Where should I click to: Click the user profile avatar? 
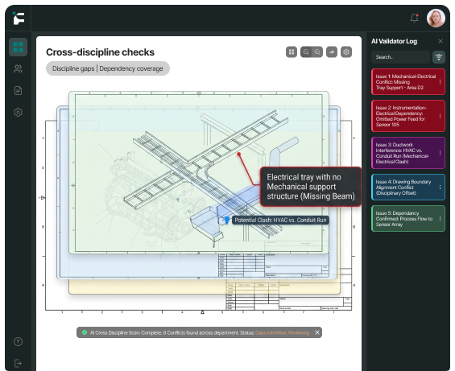436,18
